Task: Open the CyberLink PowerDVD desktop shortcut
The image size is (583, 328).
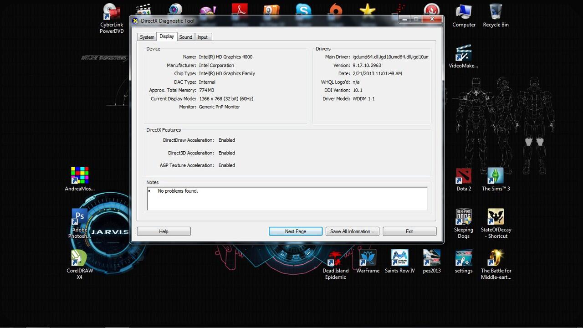Action: 112,18
